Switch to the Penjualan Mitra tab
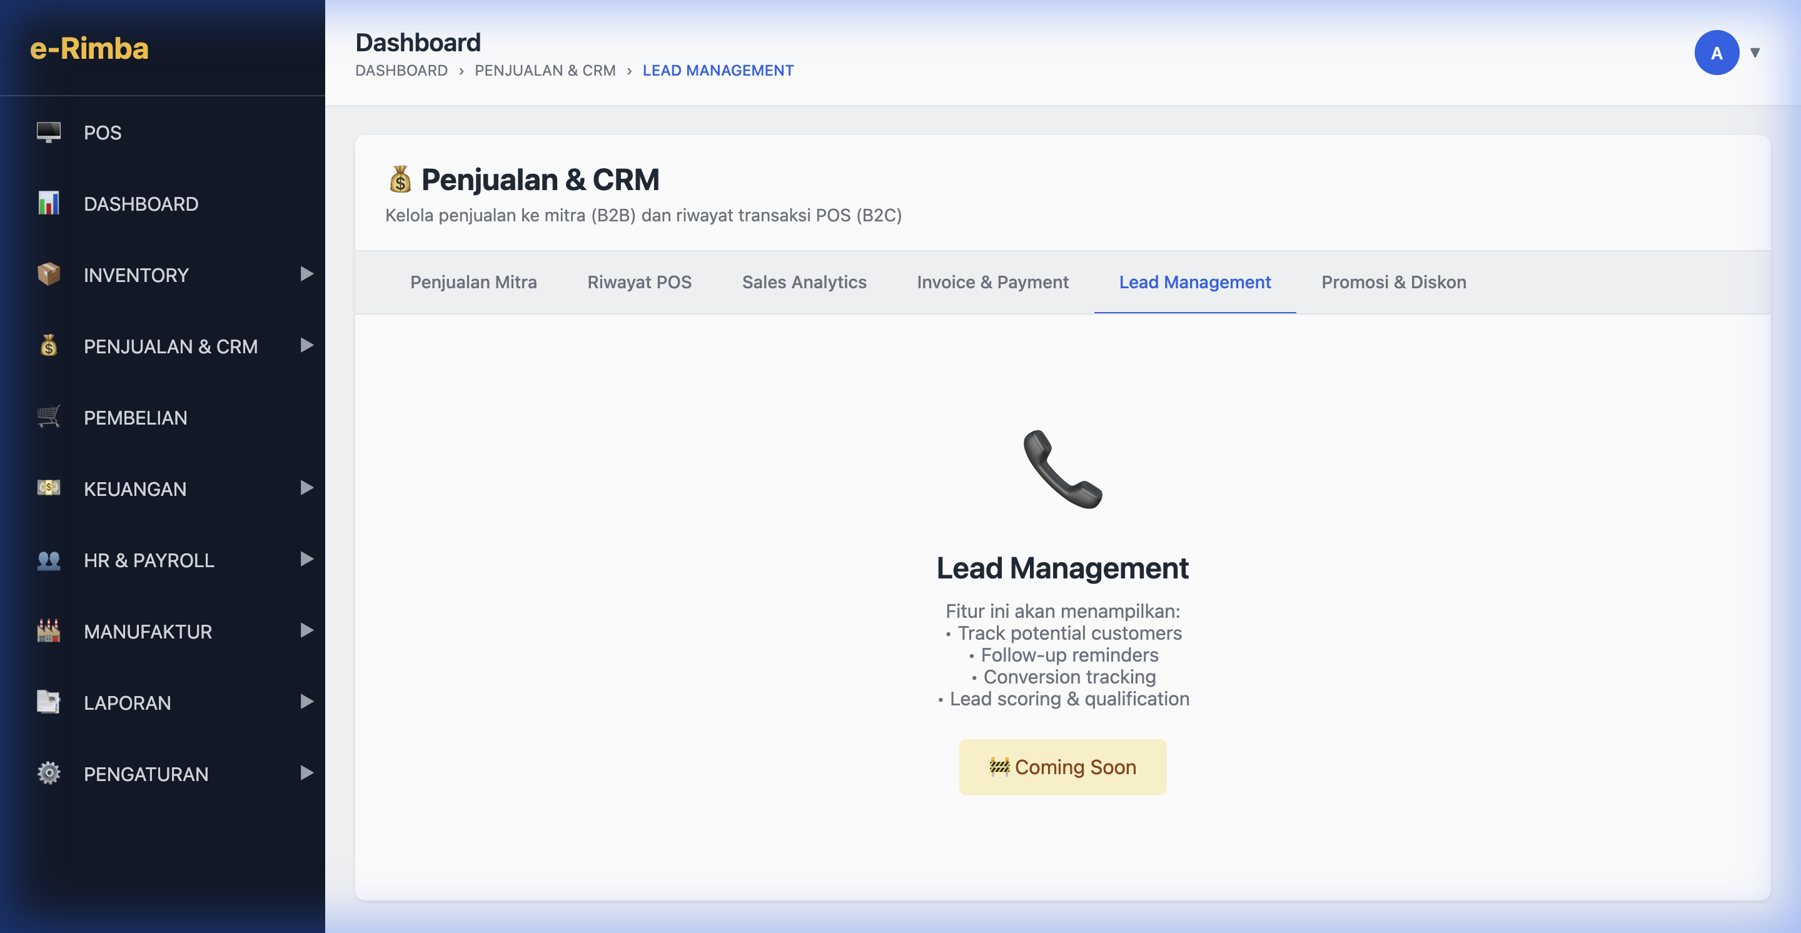The height and width of the screenshot is (933, 1801). (473, 283)
